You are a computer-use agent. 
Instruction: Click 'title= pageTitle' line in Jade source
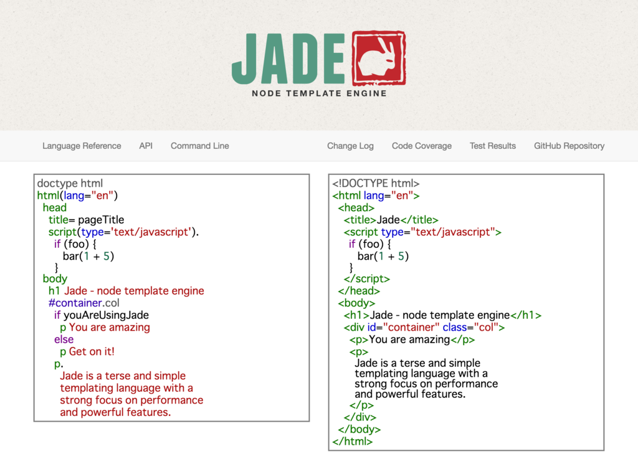coord(86,220)
